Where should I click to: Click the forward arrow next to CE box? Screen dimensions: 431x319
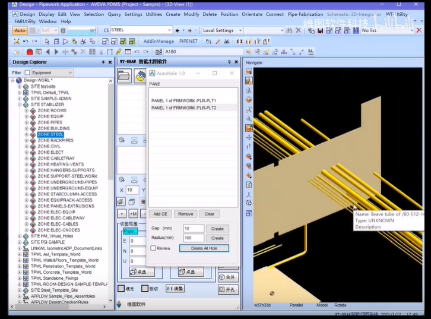[x=189, y=30]
